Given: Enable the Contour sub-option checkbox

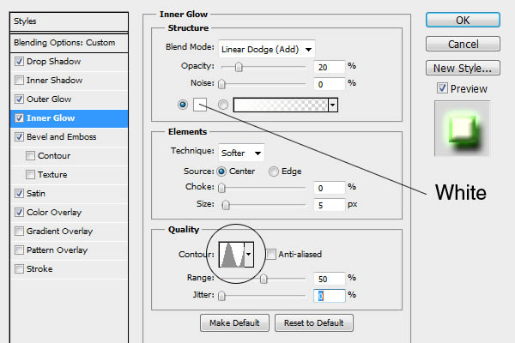Looking at the screenshot, I should [x=30, y=155].
